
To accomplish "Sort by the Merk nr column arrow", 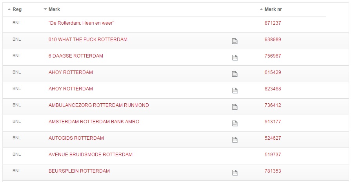I will (261, 9).
